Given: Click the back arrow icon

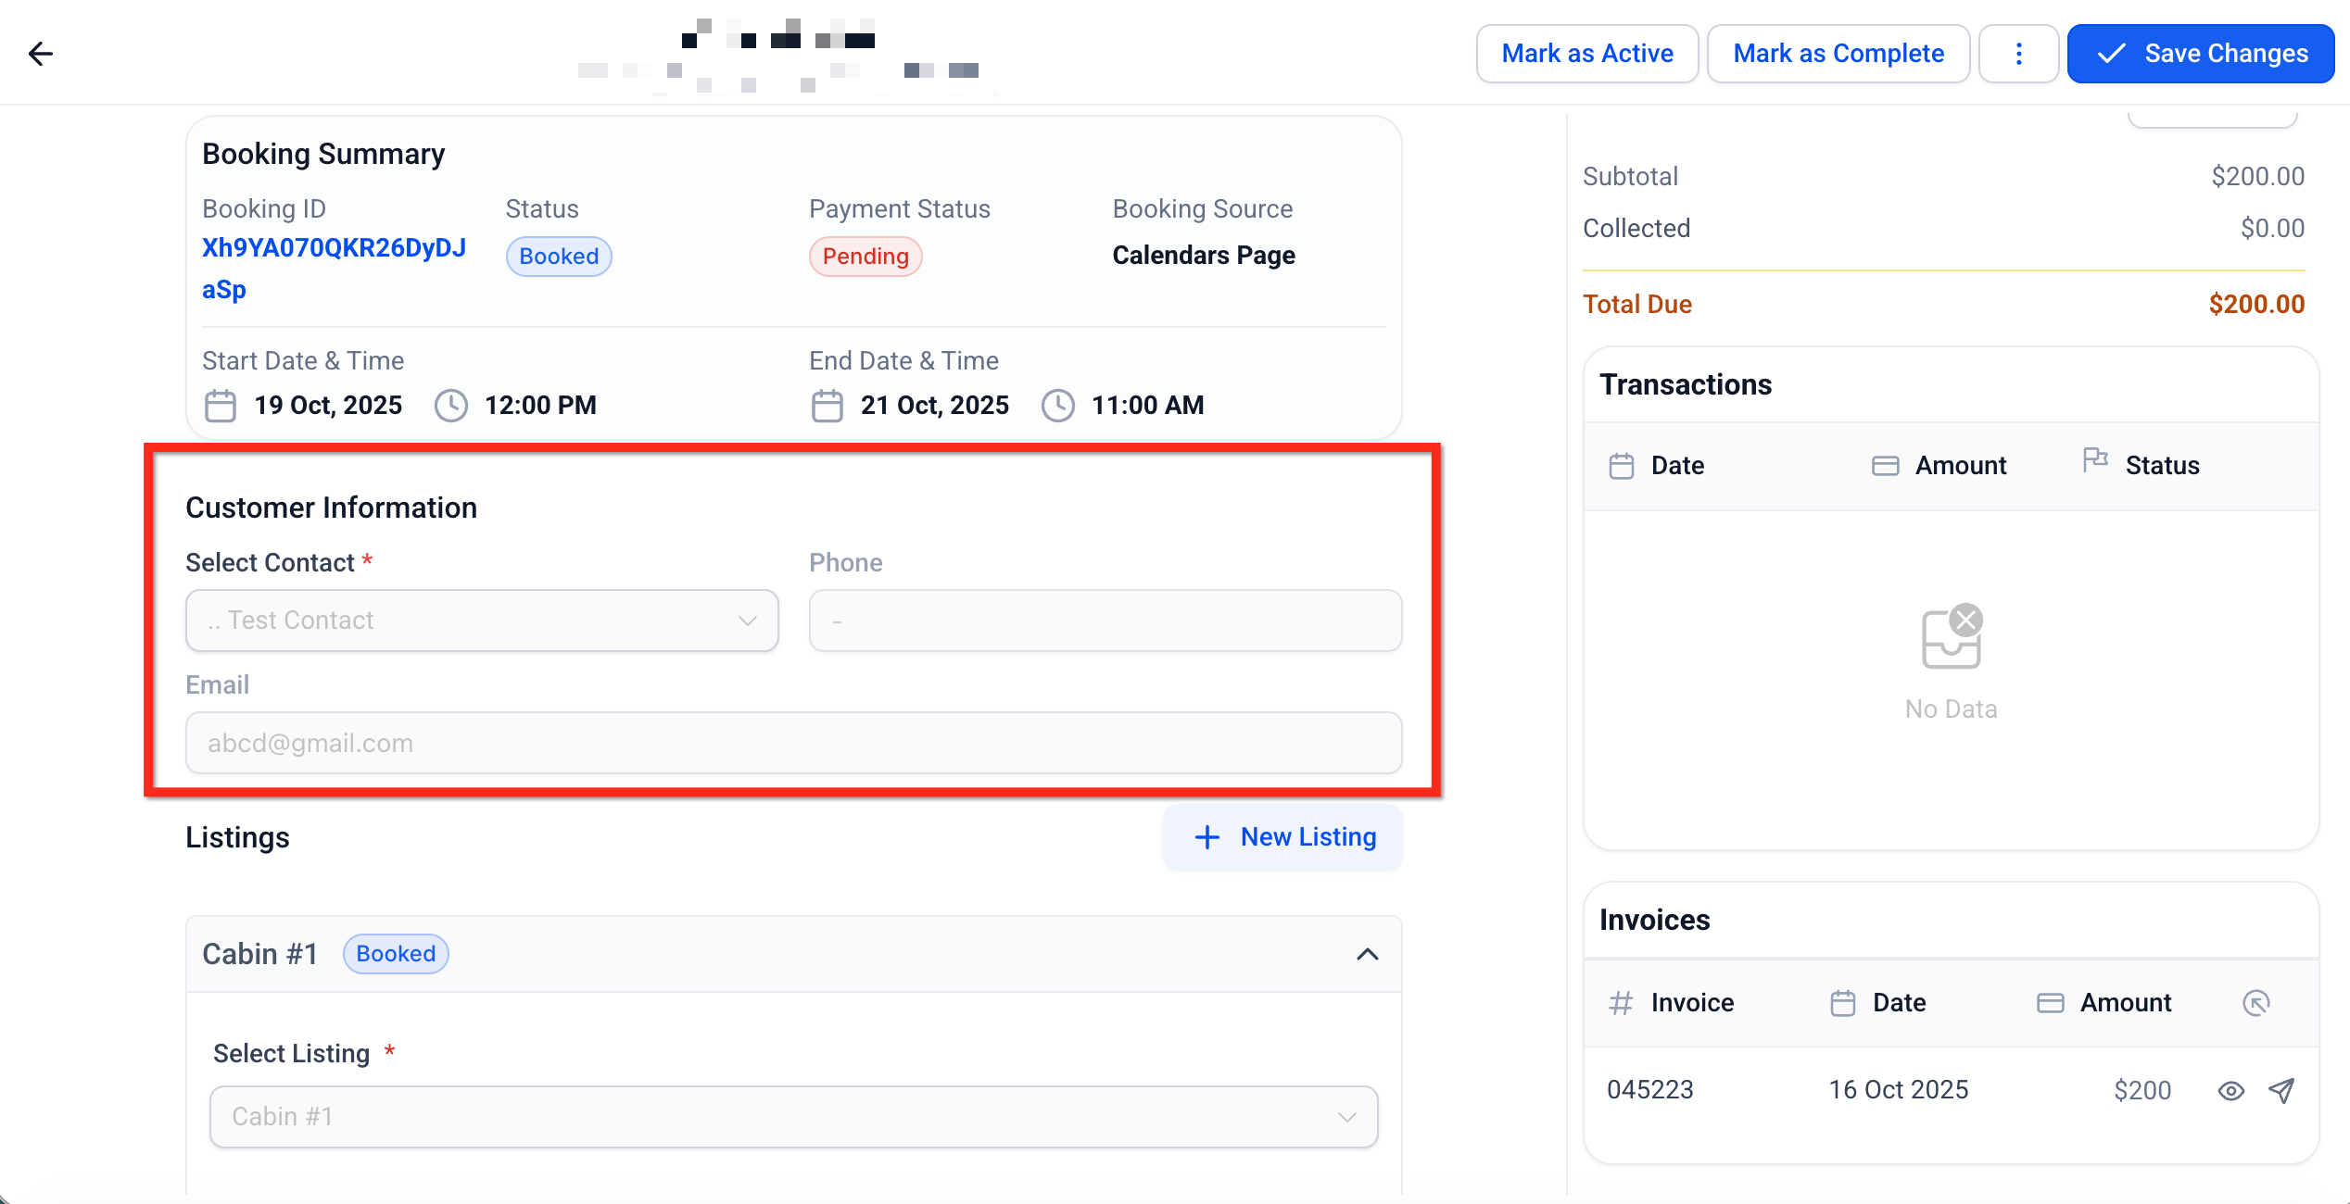Looking at the screenshot, I should coord(41,54).
